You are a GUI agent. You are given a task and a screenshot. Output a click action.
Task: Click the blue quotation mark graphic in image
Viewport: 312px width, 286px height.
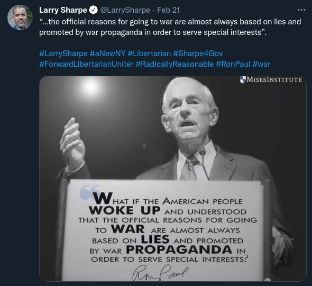pos(90,192)
